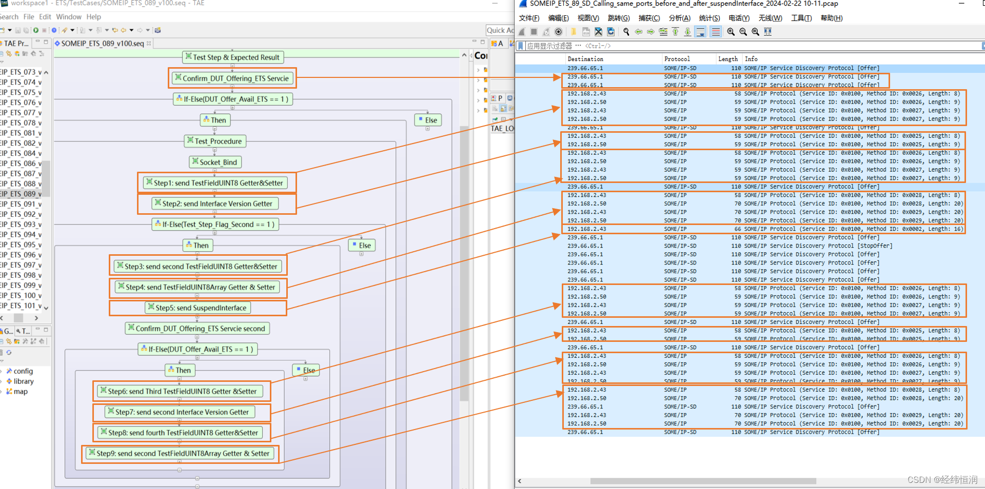Open TAE File menu
The height and width of the screenshot is (489, 985).
29,17
